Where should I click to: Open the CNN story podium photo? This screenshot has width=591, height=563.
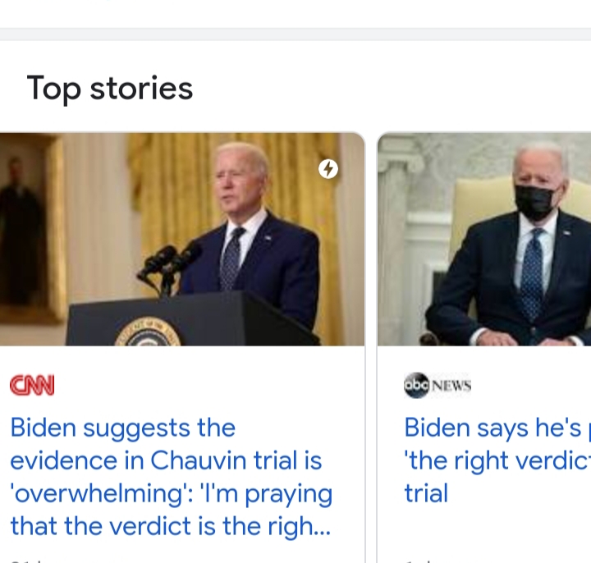182,239
